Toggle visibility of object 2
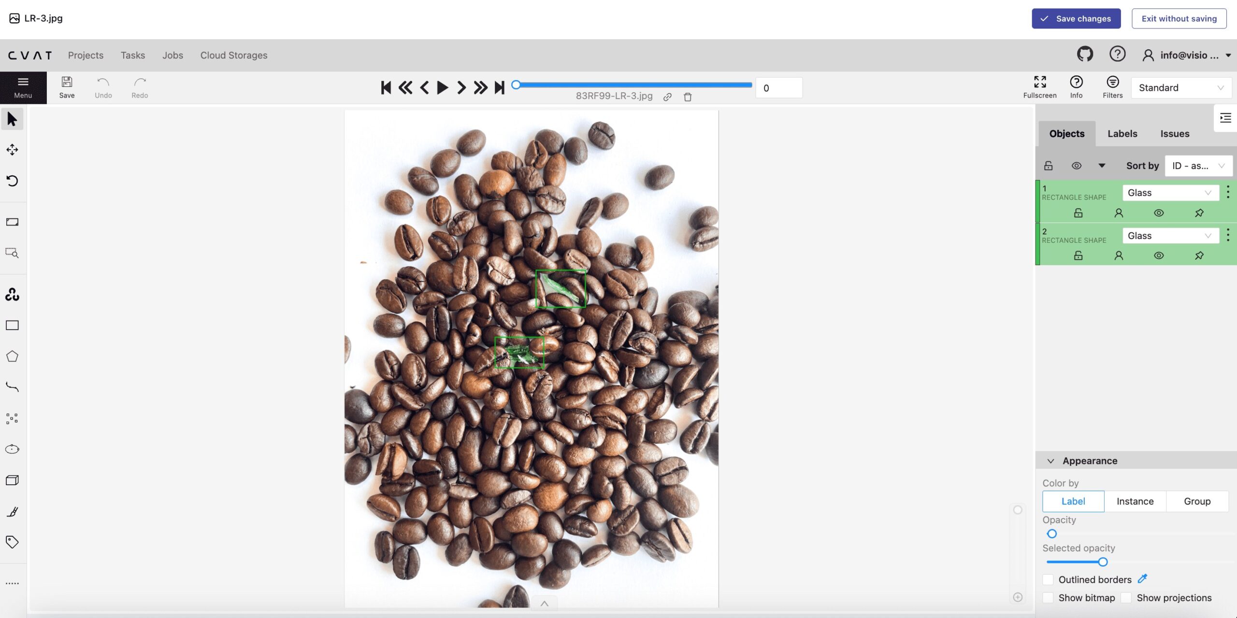Screen dimensions: 1237x618 pos(1158,254)
